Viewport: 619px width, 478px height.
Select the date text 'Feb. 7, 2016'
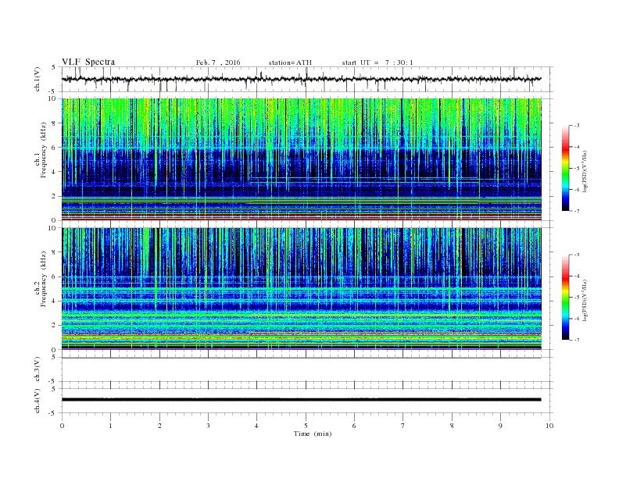point(218,62)
